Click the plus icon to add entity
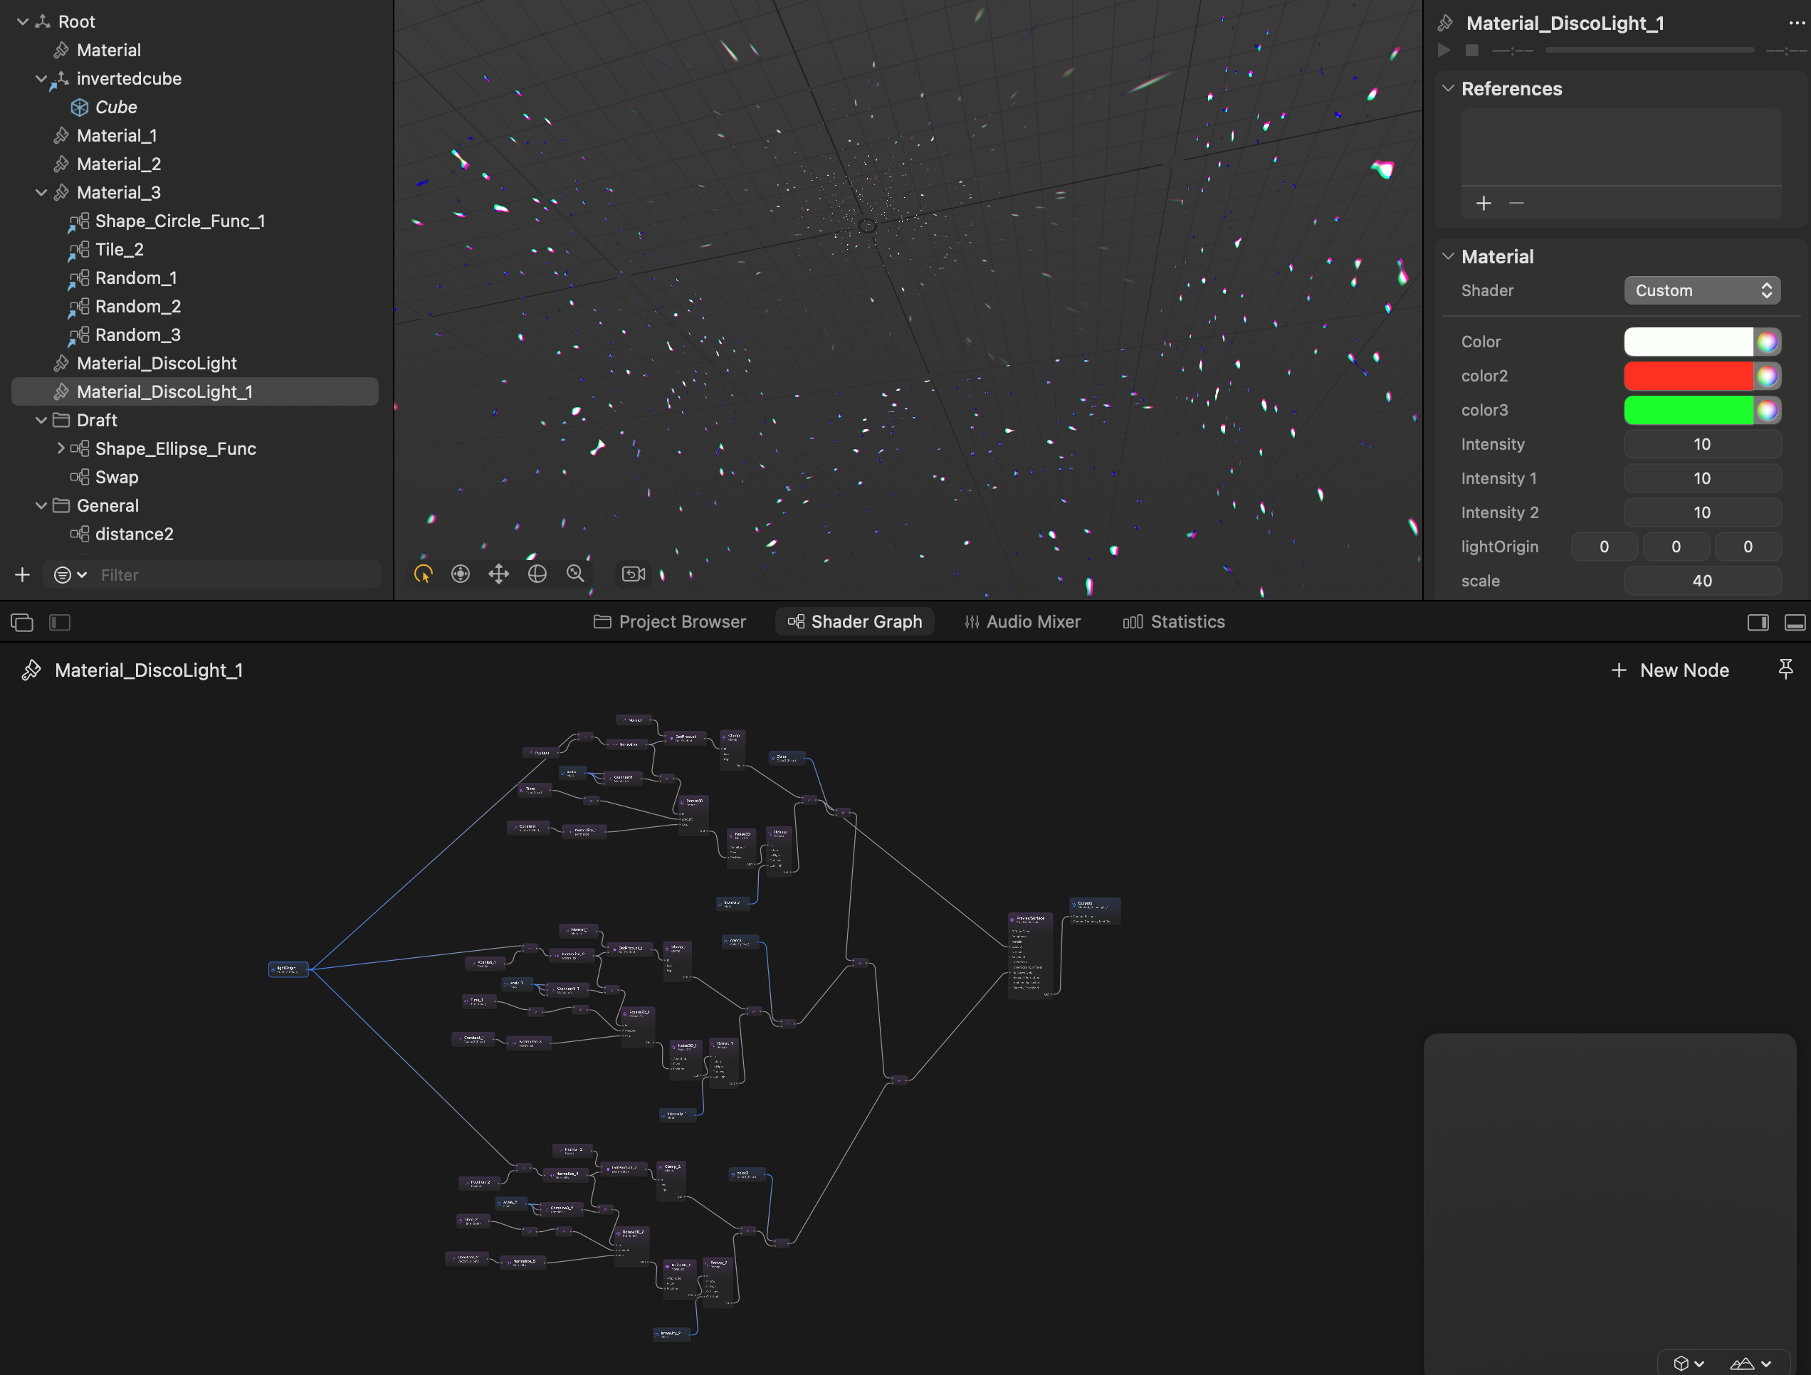The image size is (1811, 1375). pyautogui.click(x=22, y=575)
